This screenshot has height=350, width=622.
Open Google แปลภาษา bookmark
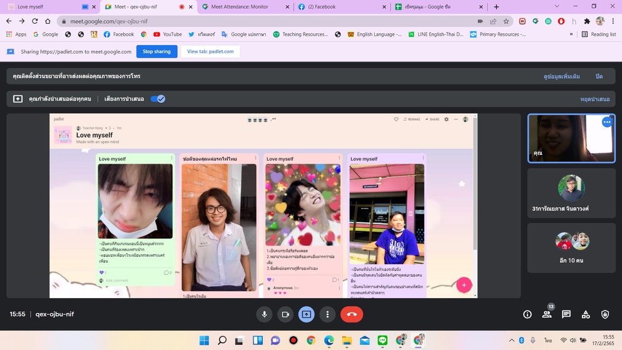pyautogui.click(x=243, y=34)
